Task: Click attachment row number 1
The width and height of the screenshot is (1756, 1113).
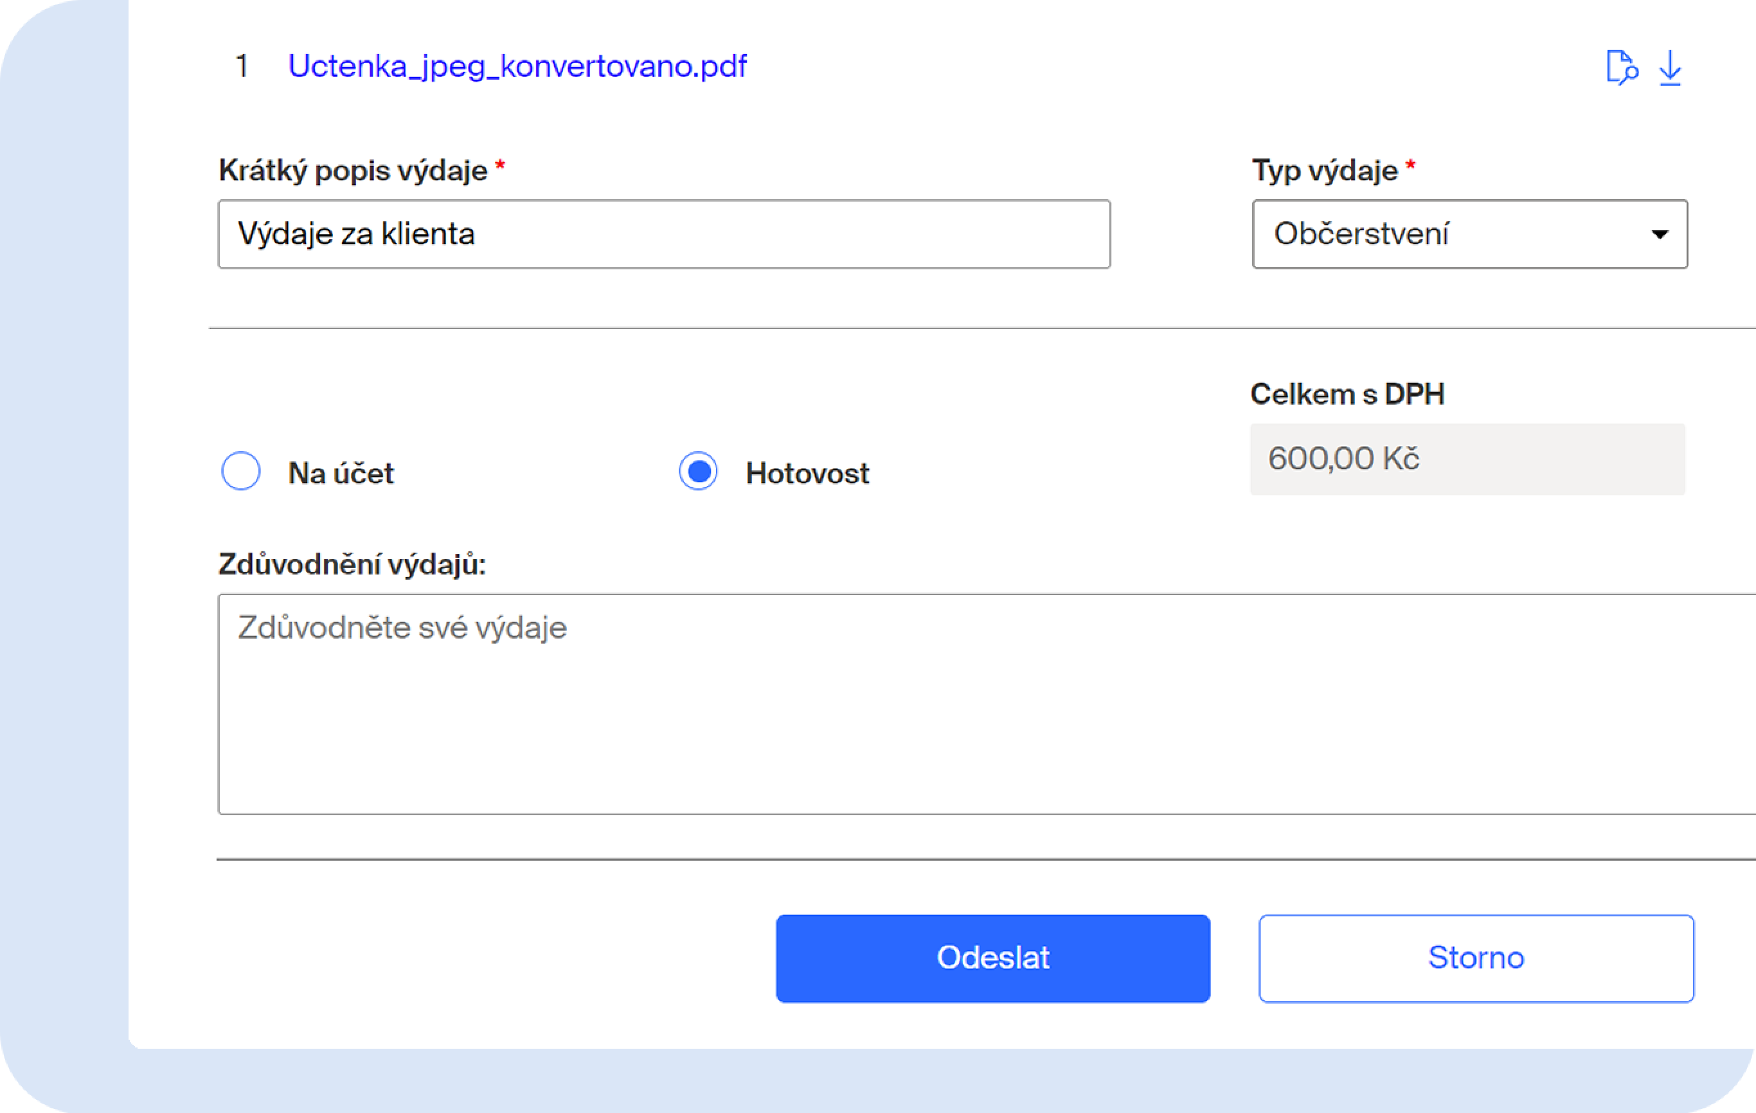Action: coord(242,66)
